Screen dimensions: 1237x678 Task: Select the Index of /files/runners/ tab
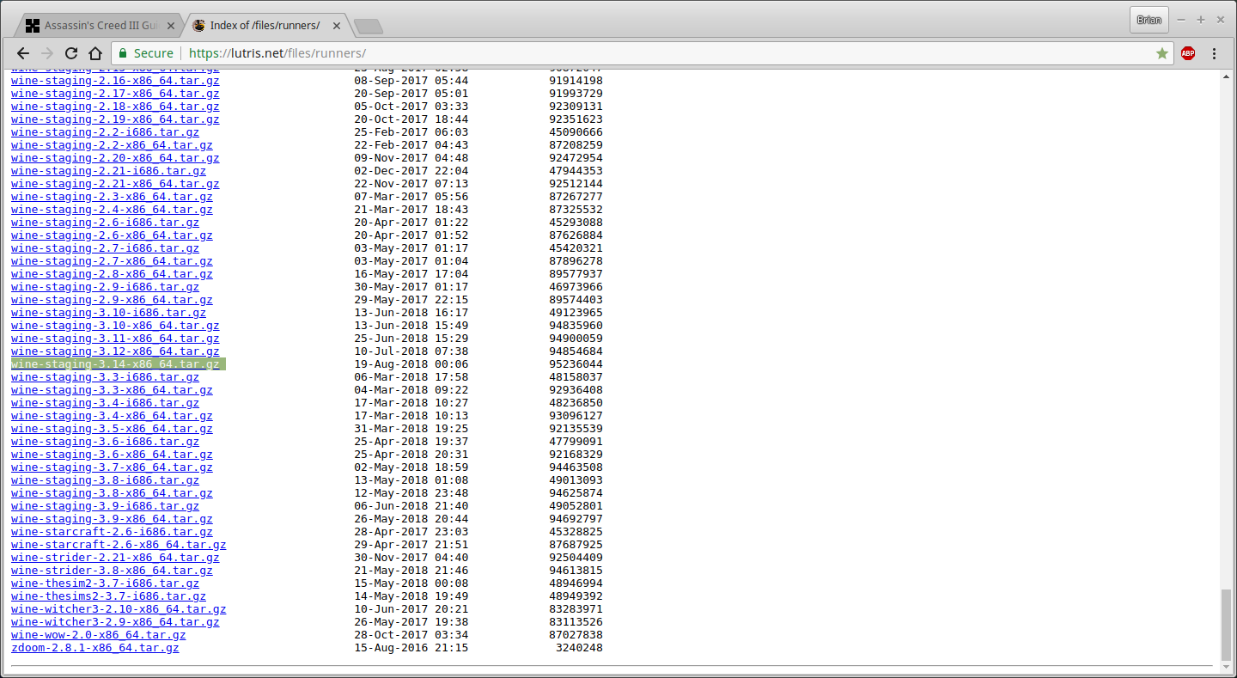pos(265,26)
